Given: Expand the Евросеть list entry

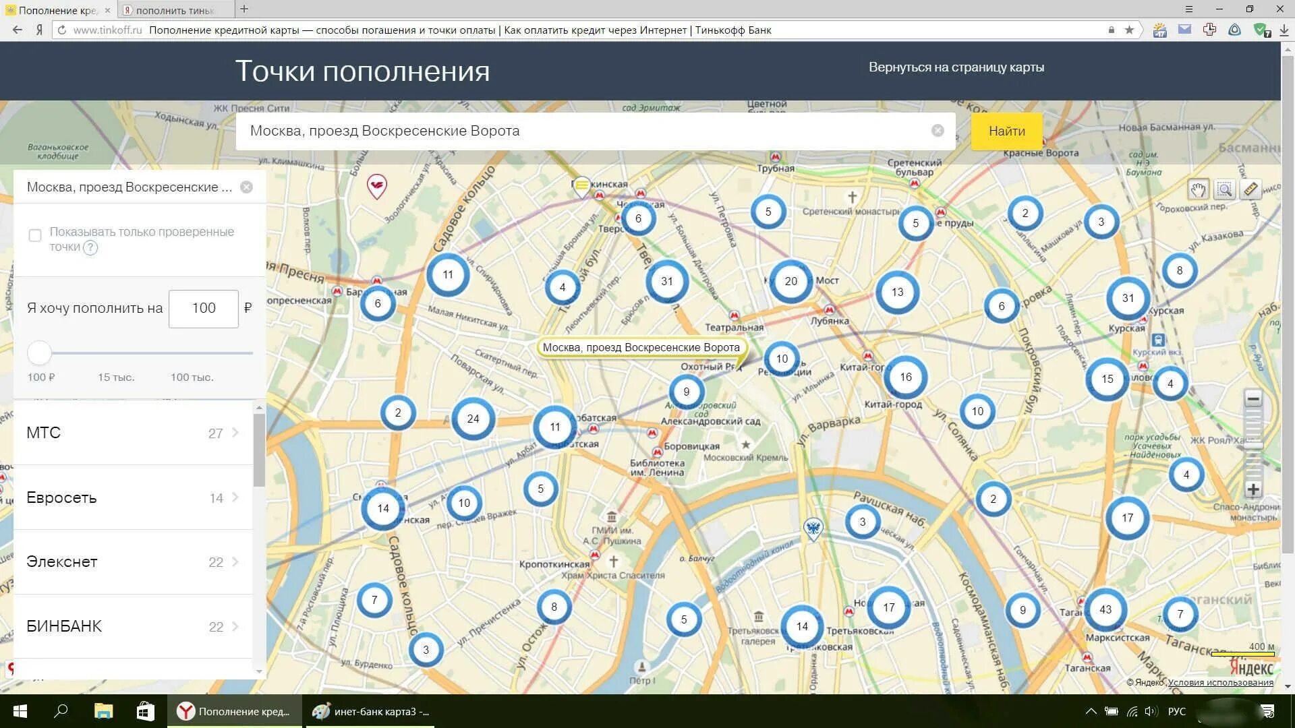Looking at the screenshot, I should point(134,497).
